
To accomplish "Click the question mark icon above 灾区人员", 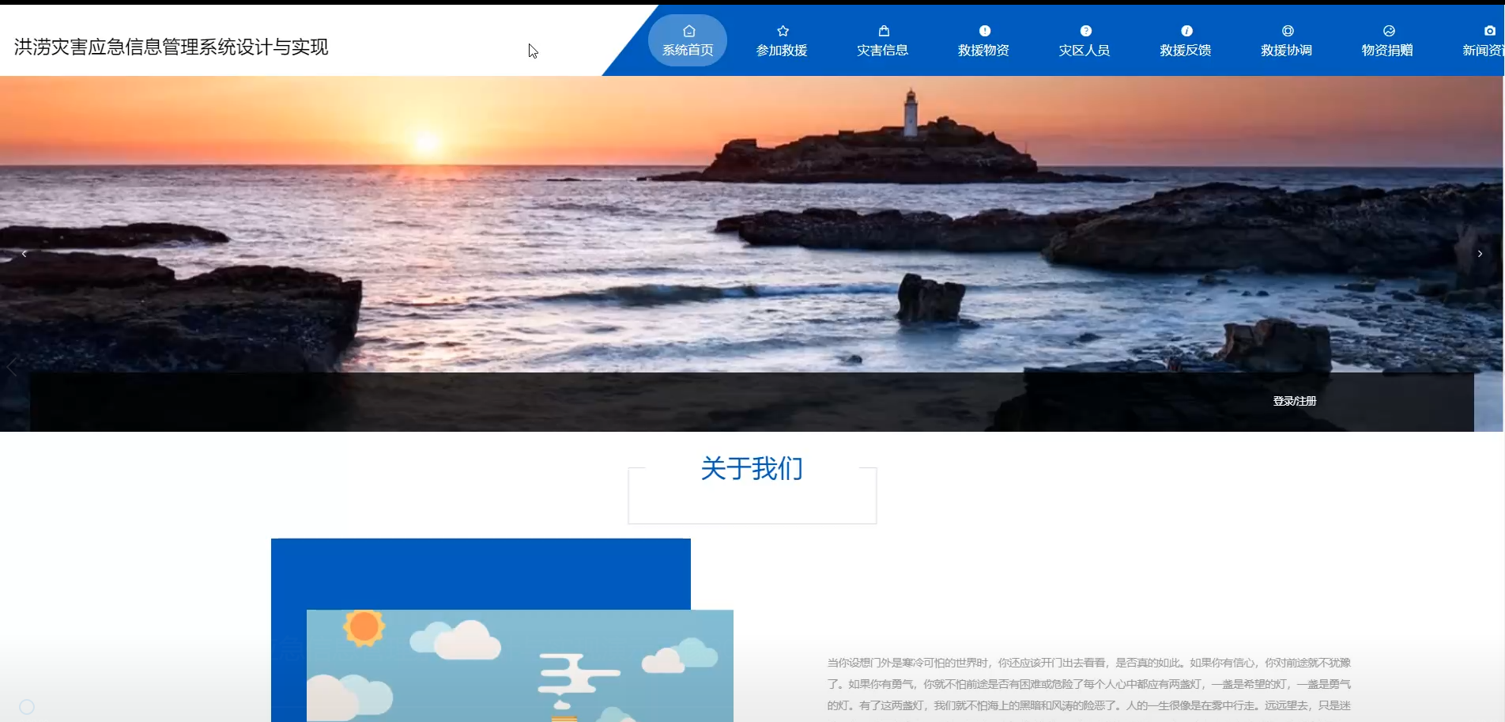I will coord(1084,30).
